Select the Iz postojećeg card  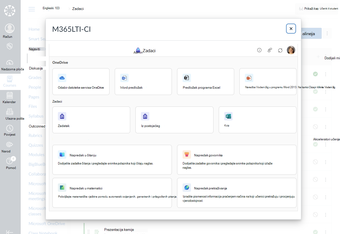click(174, 120)
